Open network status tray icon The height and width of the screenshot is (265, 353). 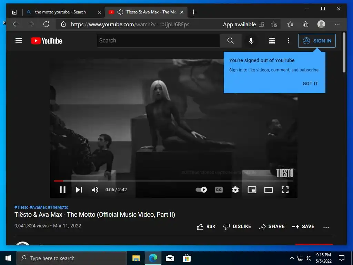[x=300, y=258]
